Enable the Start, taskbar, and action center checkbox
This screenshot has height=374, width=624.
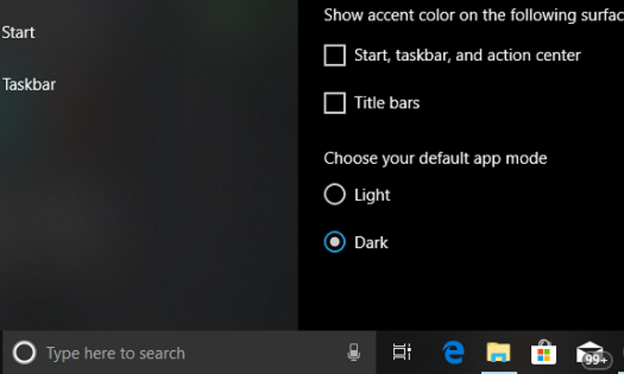[335, 55]
